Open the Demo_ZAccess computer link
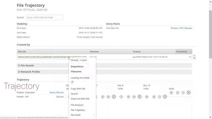 point(57,93)
